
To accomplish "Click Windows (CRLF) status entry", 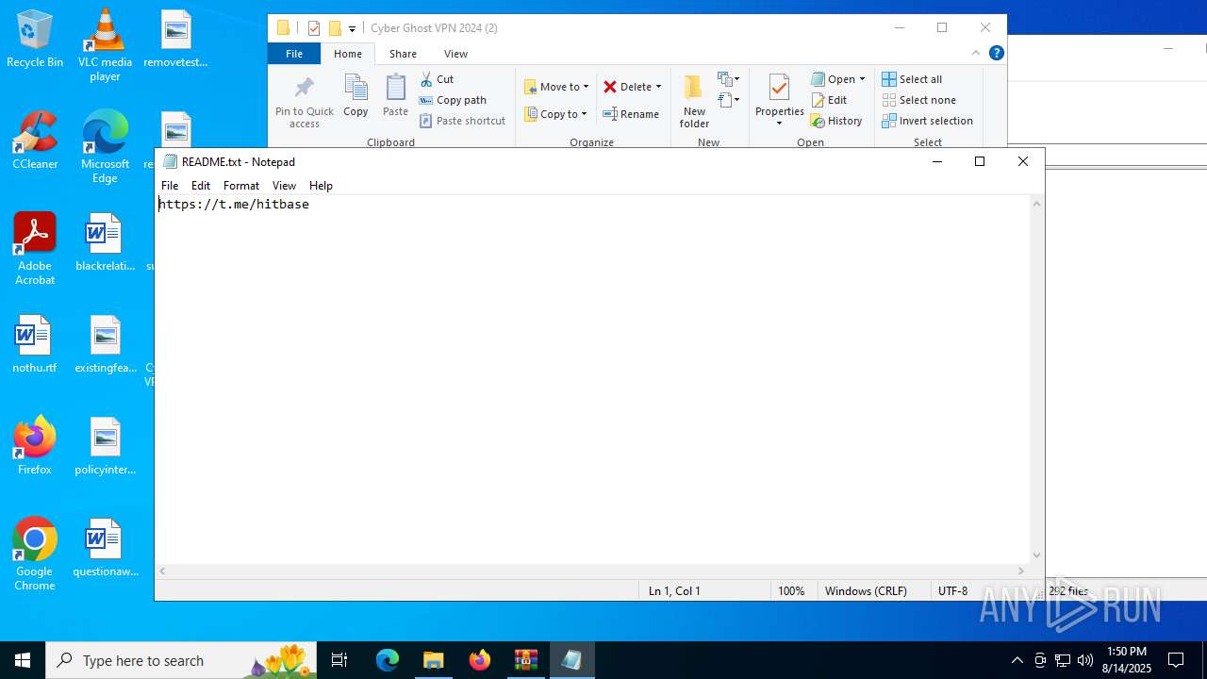I will coord(866,590).
